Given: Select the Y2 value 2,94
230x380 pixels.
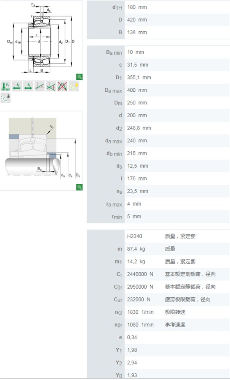Looking at the screenshot, I should click(x=132, y=363).
